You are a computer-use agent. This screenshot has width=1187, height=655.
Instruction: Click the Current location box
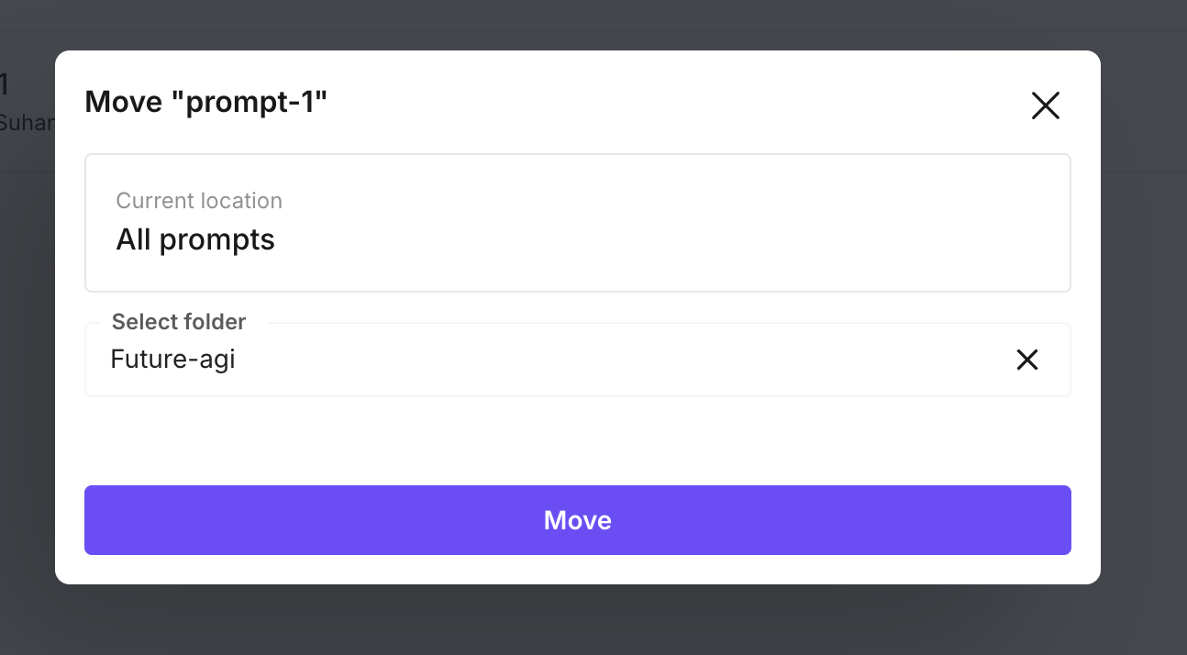577,223
